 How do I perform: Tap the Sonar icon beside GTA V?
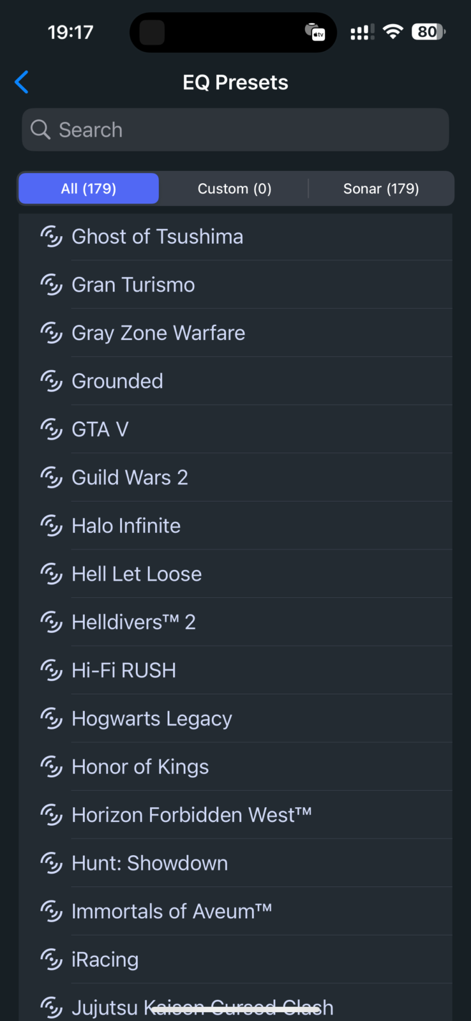pyautogui.click(x=51, y=429)
